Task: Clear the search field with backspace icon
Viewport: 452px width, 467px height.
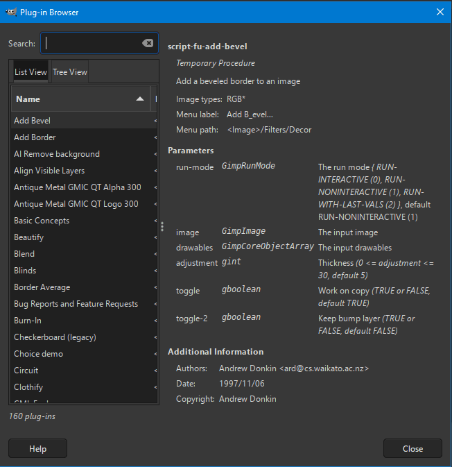Action: [148, 43]
